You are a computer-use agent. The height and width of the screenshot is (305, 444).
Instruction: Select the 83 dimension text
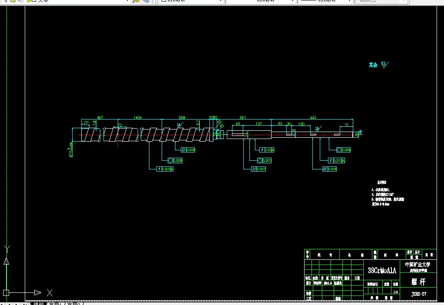pyautogui.click(x=280, y=124)
